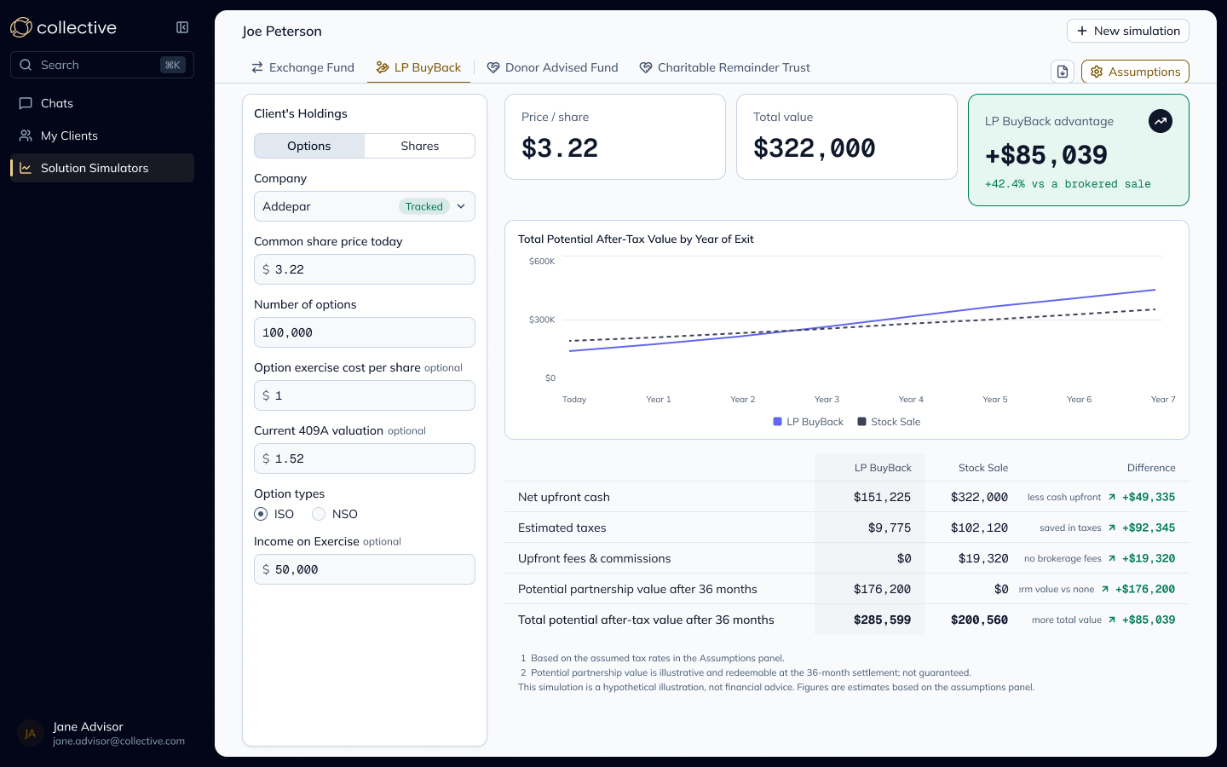Image resolution: width=1227 pixels, height=767 pixels.
Task: Click the Tracked badge in Company field
Action: [x=424, y=206]
